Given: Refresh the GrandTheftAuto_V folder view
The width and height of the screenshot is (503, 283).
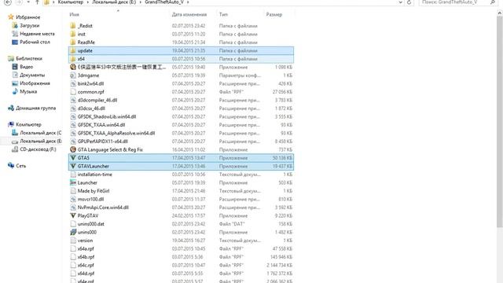Looking at the screenshot, I should click(x=409, y=2).
